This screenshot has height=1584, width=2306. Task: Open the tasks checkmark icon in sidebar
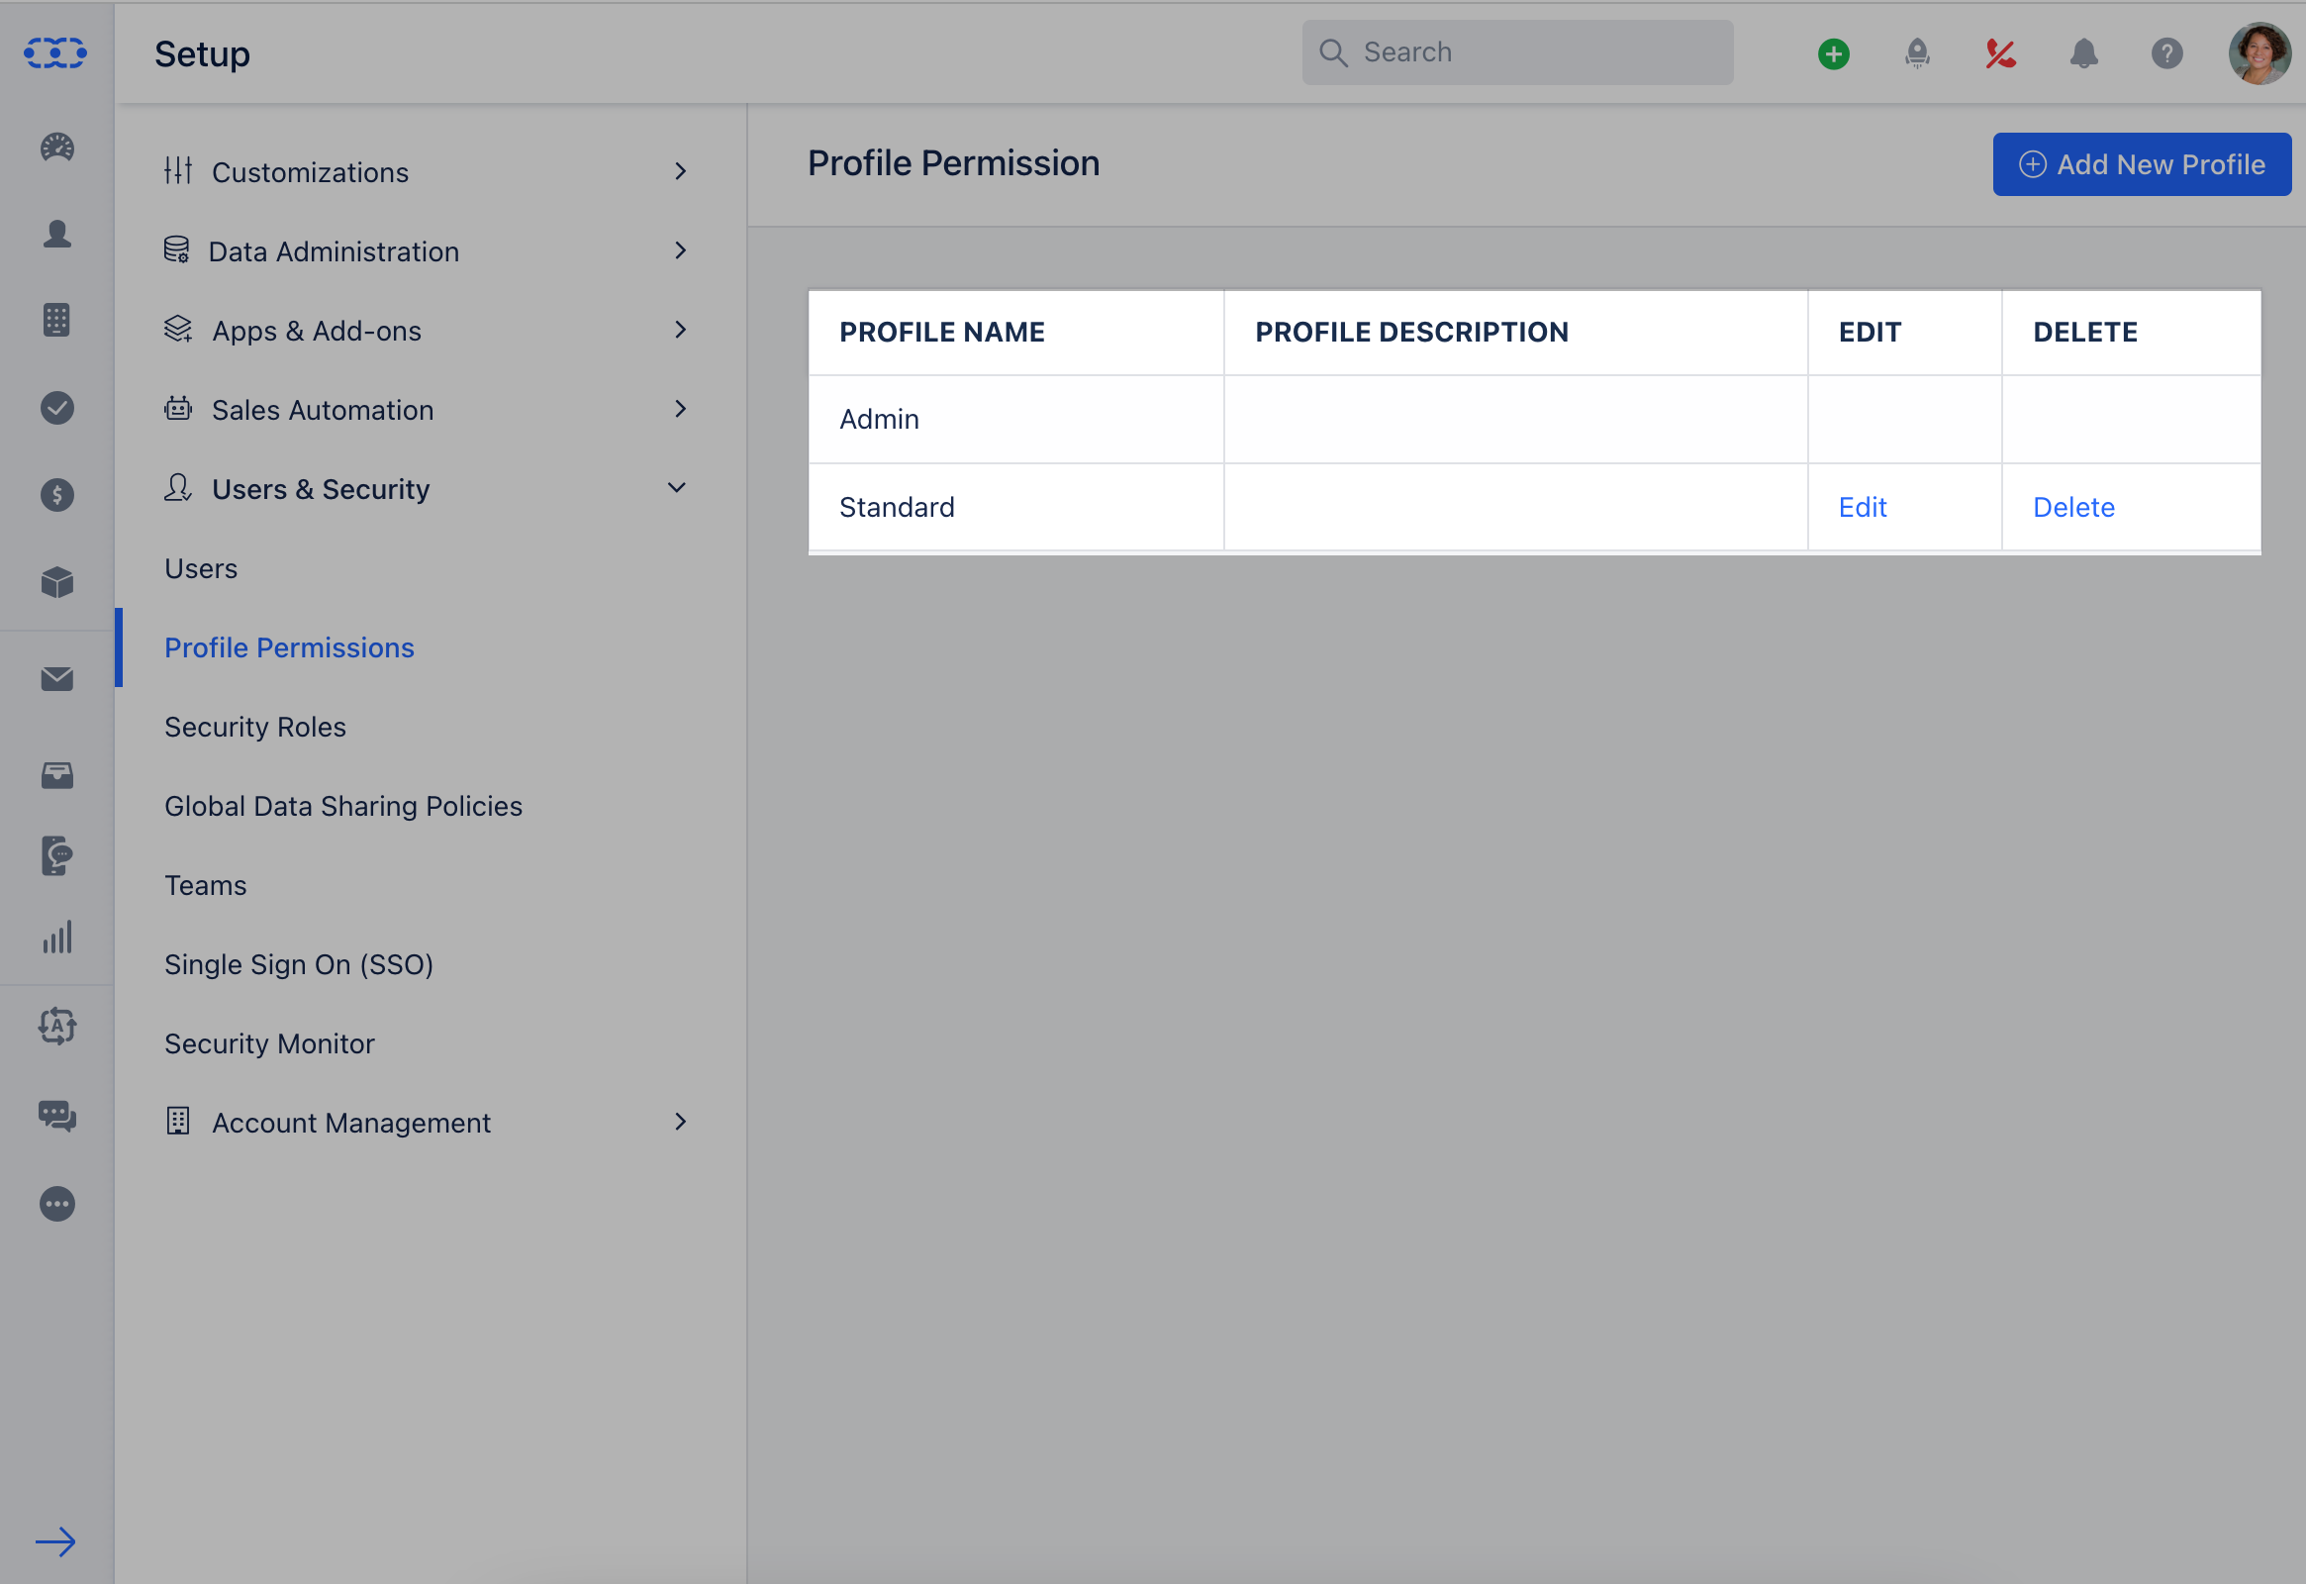(x=56, y=408)
